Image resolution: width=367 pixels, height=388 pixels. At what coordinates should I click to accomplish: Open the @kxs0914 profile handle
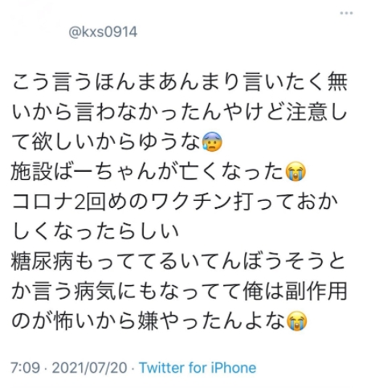(103, 32)
